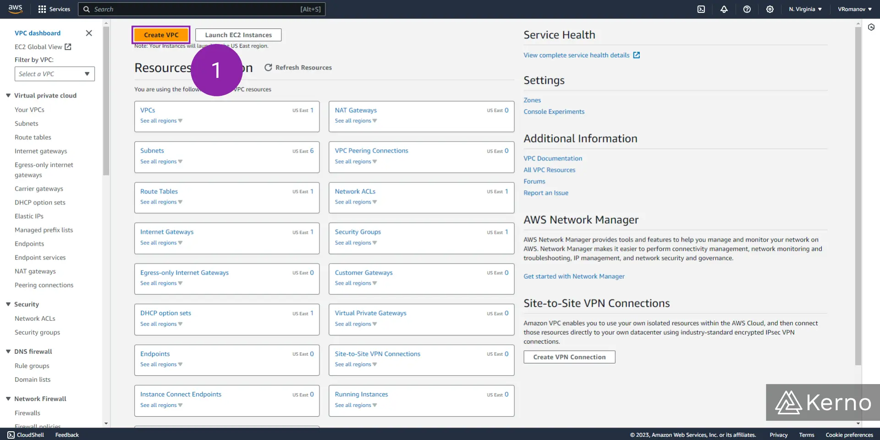Open the settings gear in top bar
Viewport: 880px width, 440px height.
(x=770, y=9)
